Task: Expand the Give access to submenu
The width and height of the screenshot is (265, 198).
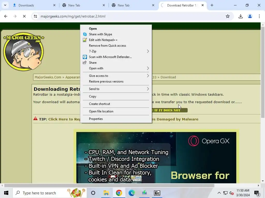Action: pos(116,76)
